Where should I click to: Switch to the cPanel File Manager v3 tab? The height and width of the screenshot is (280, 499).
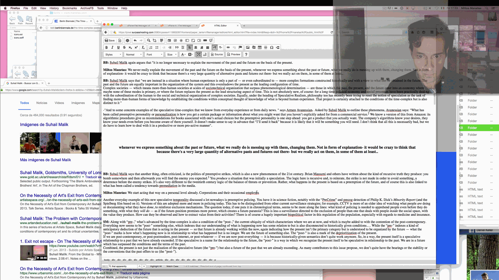138,26
